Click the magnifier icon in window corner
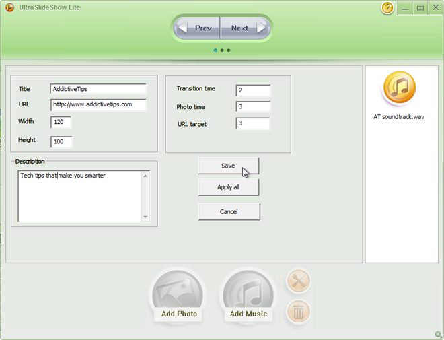Viewport: 444px width, 340px height. tap(439, 335)
